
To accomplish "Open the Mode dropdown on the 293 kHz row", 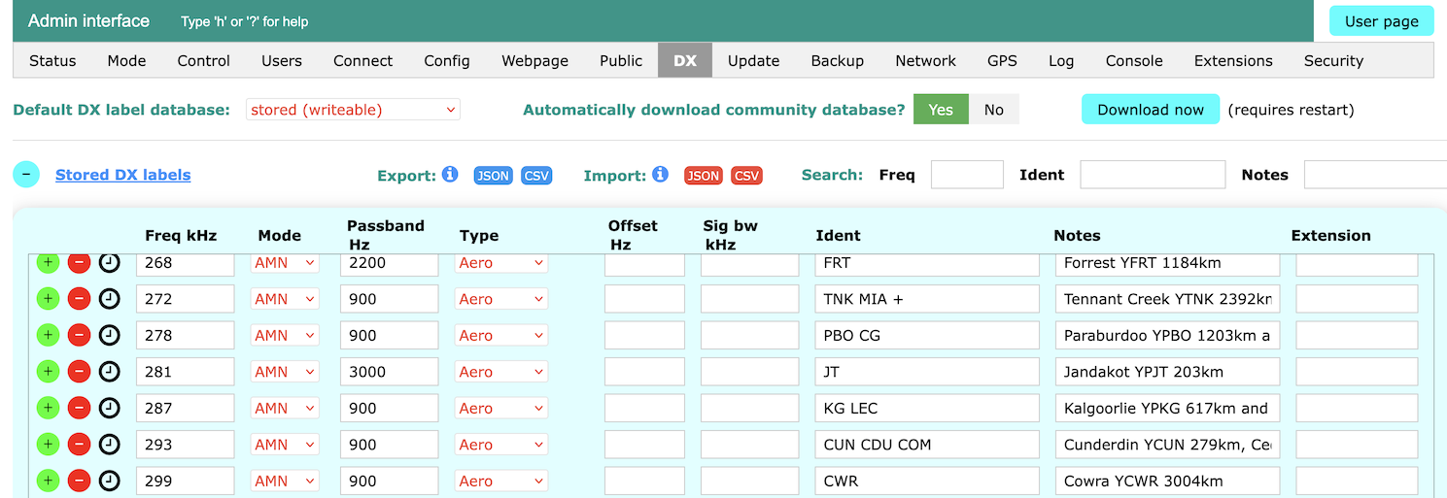I will [285, 445].
